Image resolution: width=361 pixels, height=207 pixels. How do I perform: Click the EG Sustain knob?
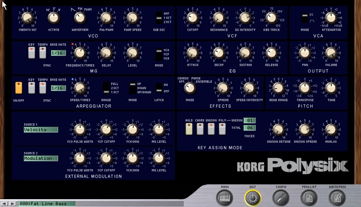(245, 53)
